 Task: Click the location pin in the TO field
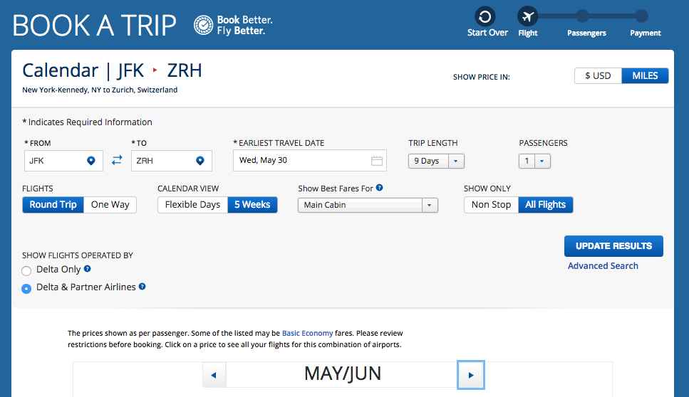click(200, 161)
